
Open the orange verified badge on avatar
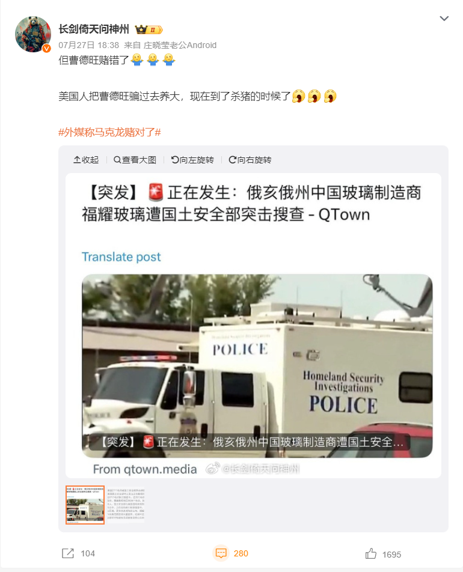46,48
